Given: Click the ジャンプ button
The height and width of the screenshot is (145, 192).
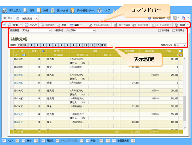Looking at the screenshot, I should [31, 25].
